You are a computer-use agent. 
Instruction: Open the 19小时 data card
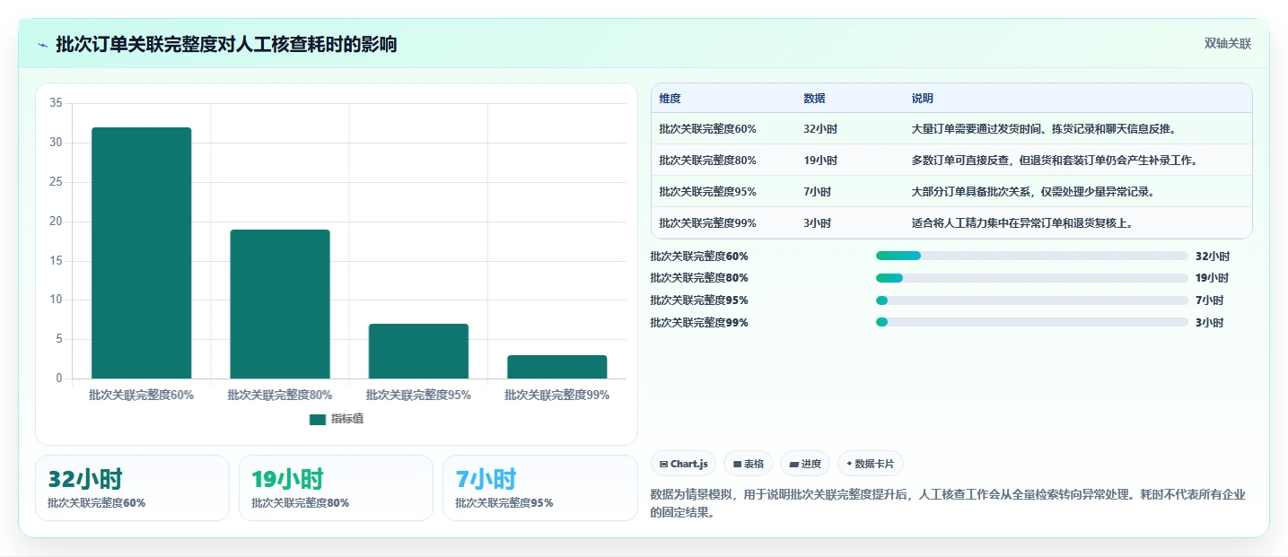[337, 488]
